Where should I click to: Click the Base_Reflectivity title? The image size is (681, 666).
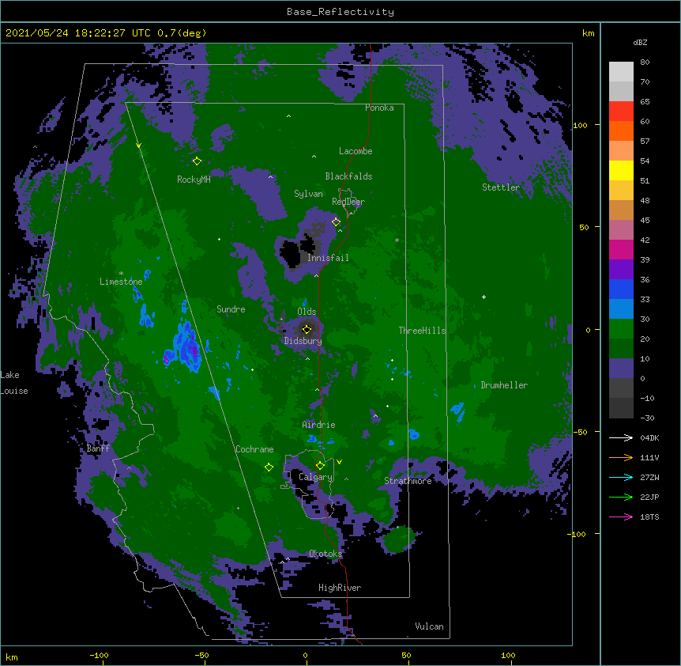pyautogui.click(x=340, y=12)
